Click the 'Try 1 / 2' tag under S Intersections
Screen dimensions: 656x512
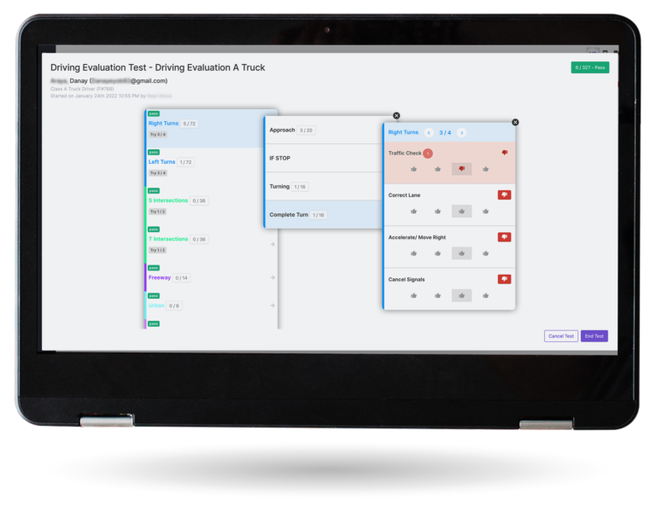157,212
